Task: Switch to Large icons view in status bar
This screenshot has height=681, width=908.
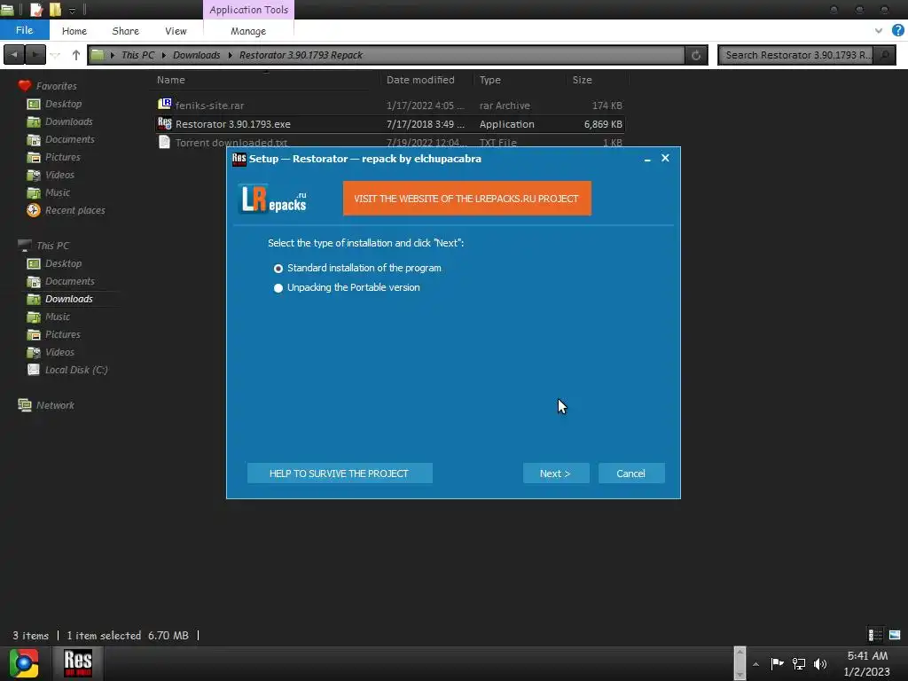Action: tap(895, 635)
